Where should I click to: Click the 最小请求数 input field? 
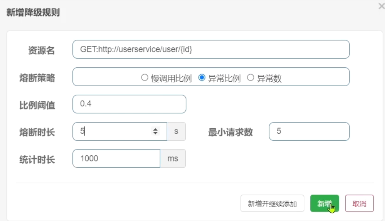(309, 131)
